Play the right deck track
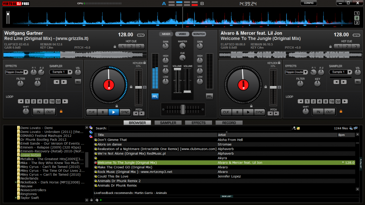 click(248, 112)
